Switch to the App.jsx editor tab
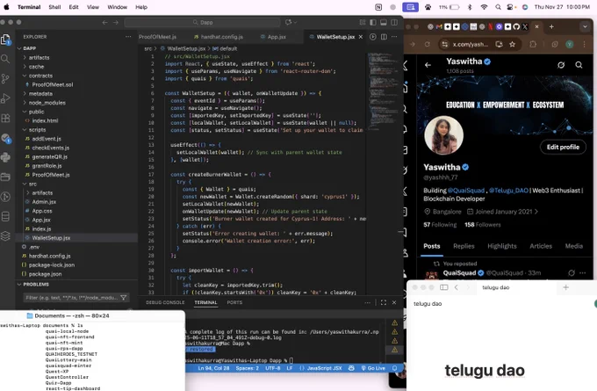 click(x=277, y=37)
